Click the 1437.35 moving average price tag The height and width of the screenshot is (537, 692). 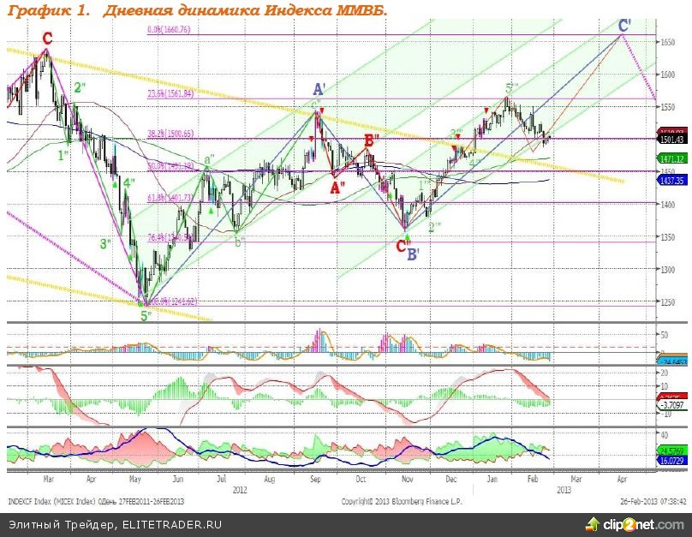click(669, 181)
